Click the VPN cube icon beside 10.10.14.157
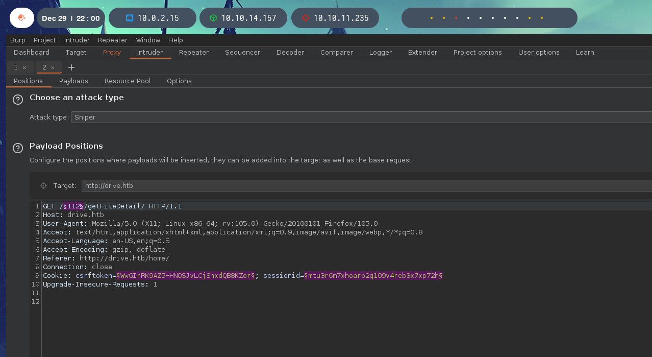 coord(213,18)
